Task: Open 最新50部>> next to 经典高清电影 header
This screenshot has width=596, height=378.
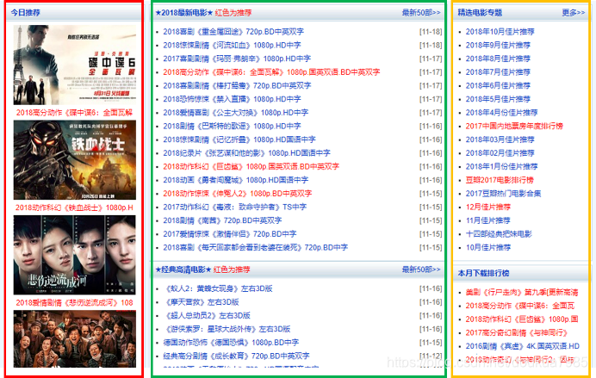Action: click(x=421, y=270)
